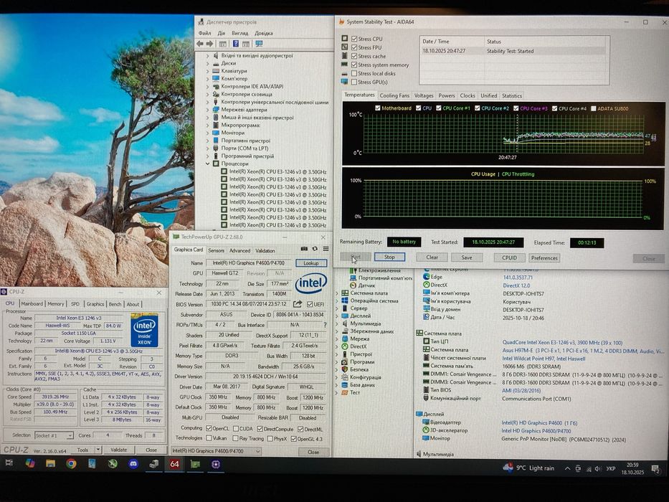Click the temperature graph area in AIDA64
Viewport: 669px width, 502px height.
pyautogui.click(x=503, y=133)
